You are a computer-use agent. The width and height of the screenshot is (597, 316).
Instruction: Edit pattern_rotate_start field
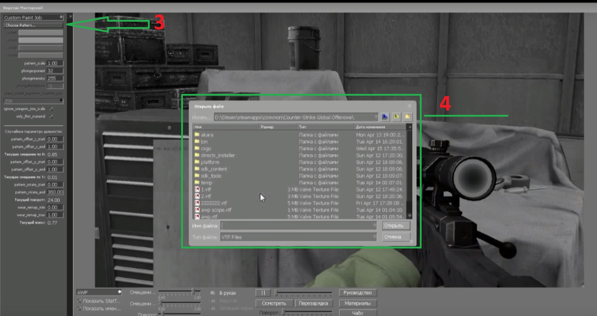pyautogui.click(x=55, y=185)
